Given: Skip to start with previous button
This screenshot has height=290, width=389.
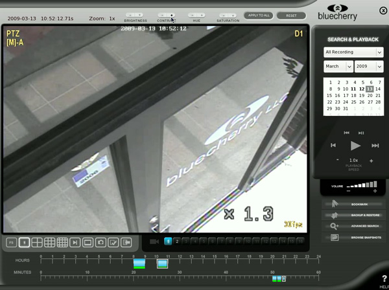Looking at the screenshot, I should [x=333, y=145].
